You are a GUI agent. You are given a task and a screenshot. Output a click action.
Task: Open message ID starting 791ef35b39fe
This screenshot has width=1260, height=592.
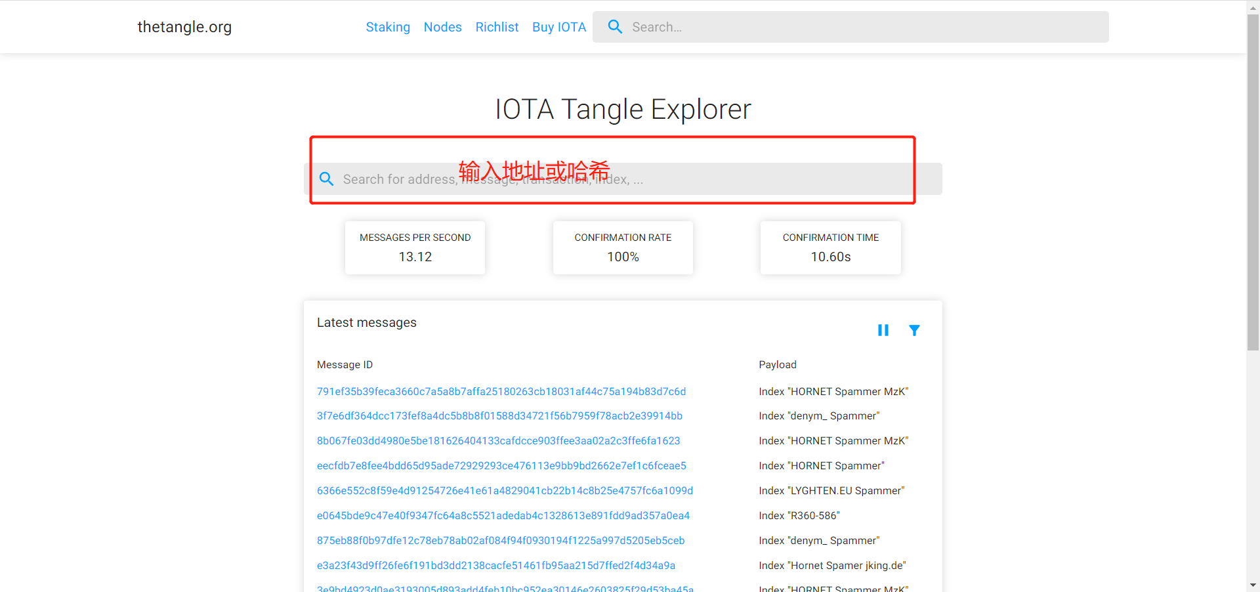coord(501,391)
